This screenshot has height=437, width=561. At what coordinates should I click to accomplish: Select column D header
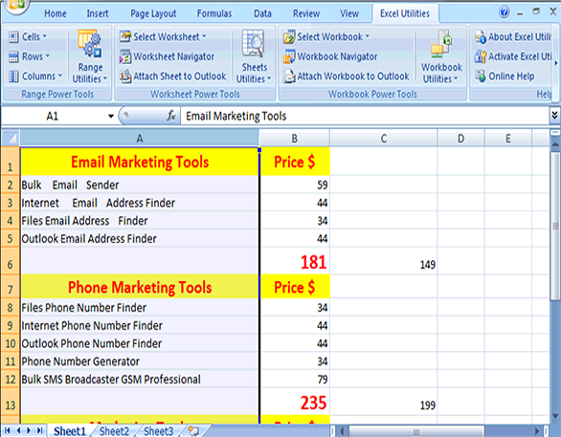tap(460, 139)
